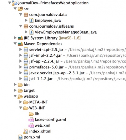The width and height of the screenshot is (126, 140).
Task: Click the WEB-INF folder icon
Action: coord(26,108)
